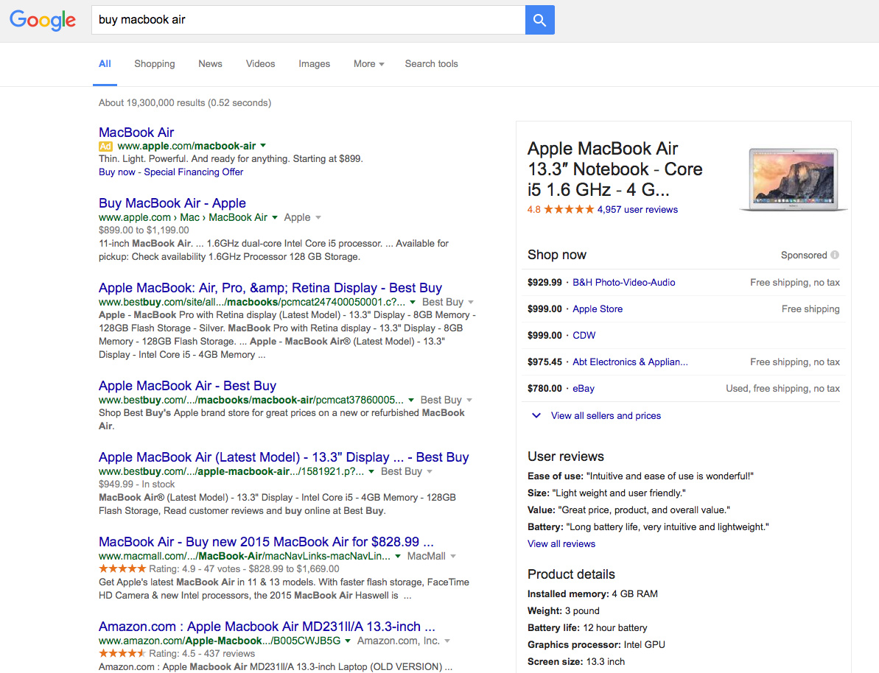The image size is (879, 673).
Task: Open the Images tab
Action: pos(315,64)
